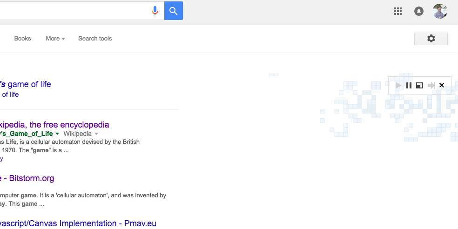This screenshot has width=458, height=229.
Task: Minimize the Game of Life overlay
Action: (419, 85)
